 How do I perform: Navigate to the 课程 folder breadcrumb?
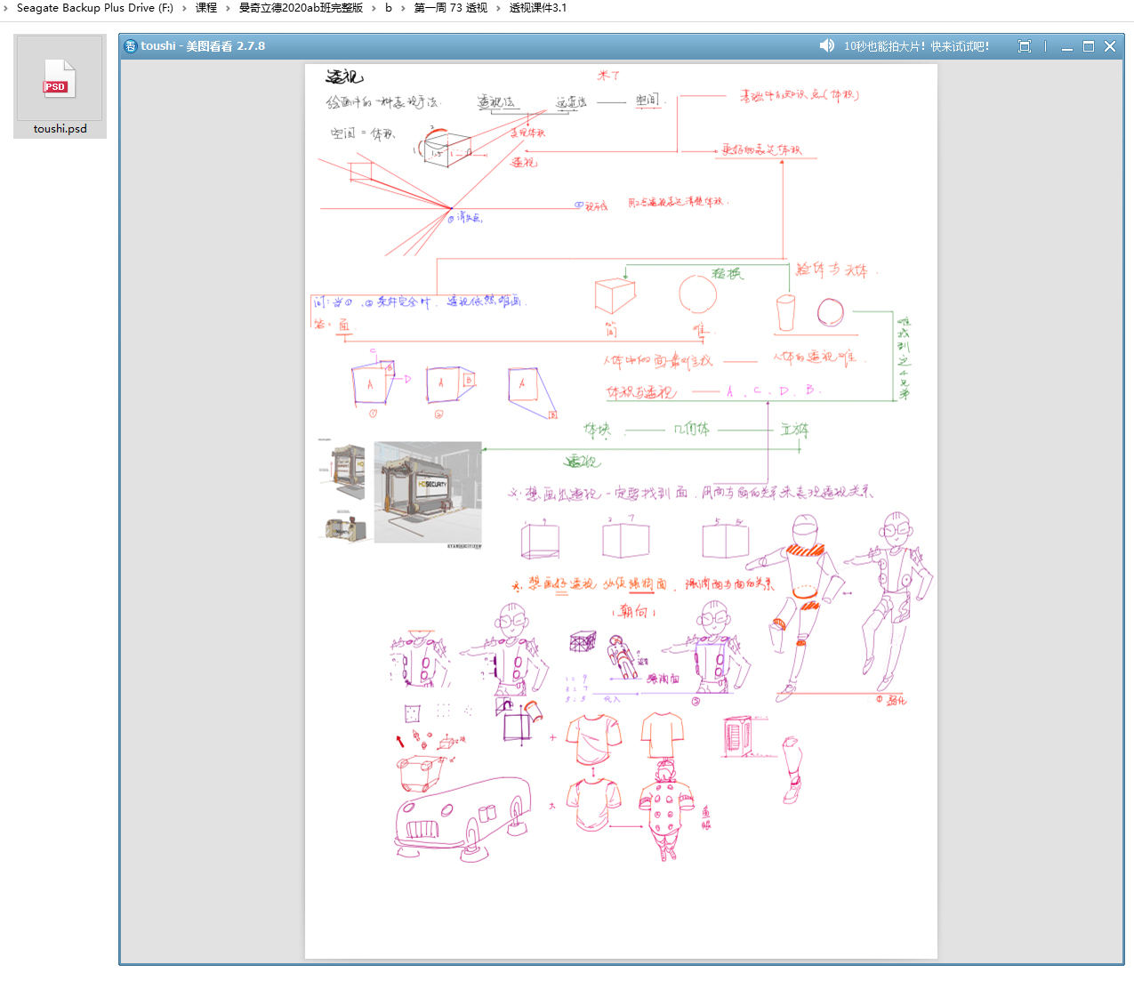(206, 8)
